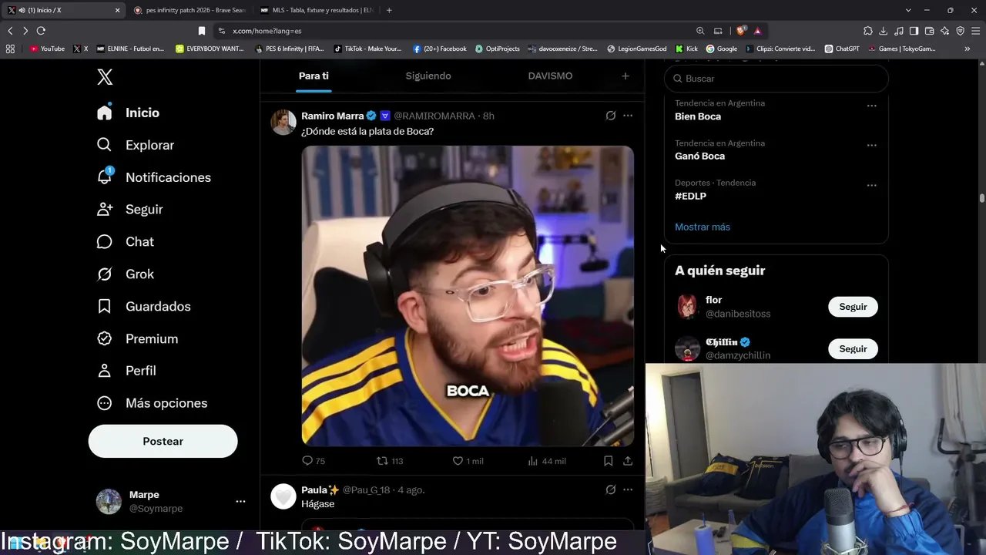Open the Brave main menu
986x555 pixels.
(x=975, y=31)
